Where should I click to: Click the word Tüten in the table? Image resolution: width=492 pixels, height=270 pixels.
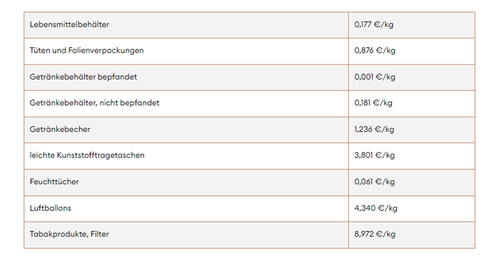click(x=40, y=51)
